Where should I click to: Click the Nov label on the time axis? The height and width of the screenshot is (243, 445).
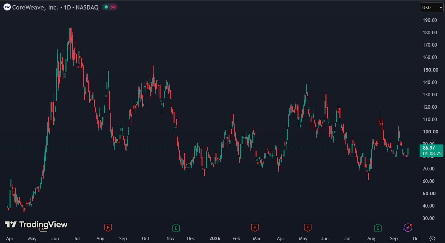coord(171,239)
